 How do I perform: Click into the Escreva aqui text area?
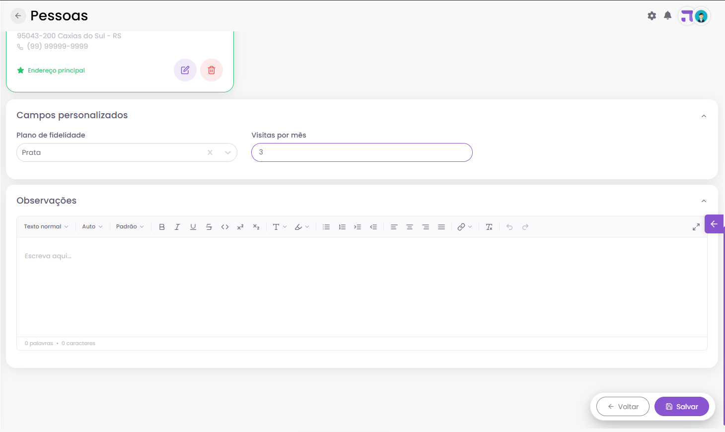(x=362, y=287)
